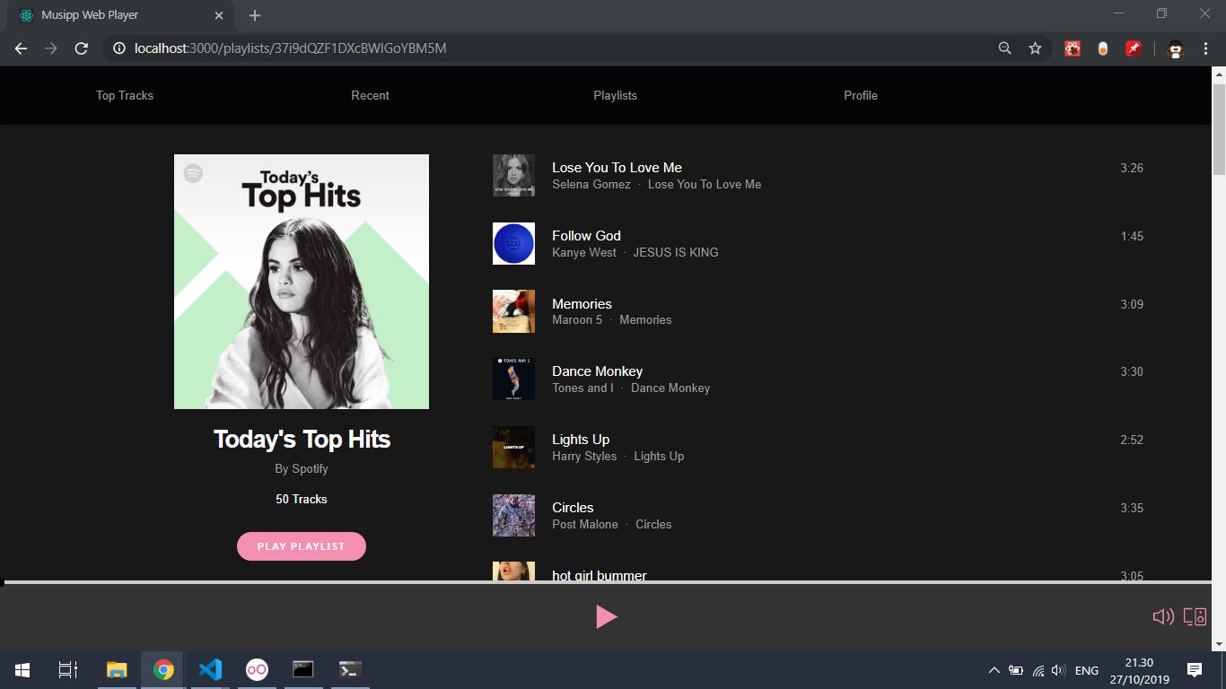This screenshot has height=689, width=1226.
Task: Click the By Spotify label
Action: (302, 468)
